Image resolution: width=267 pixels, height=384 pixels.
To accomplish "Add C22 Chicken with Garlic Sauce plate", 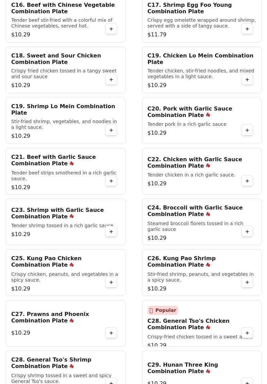I will [x=247, y=181].
